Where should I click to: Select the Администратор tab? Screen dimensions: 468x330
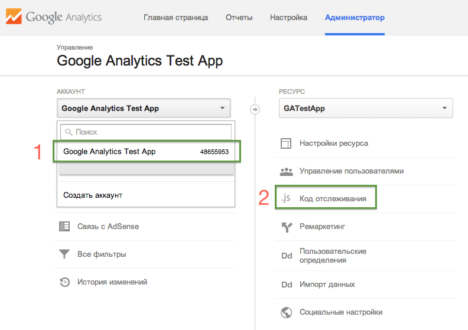[x=355, y=18]
